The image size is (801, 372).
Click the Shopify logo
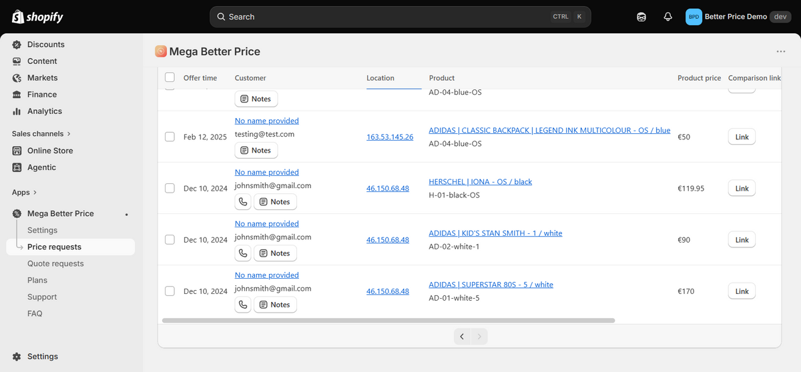pos(37,17)
